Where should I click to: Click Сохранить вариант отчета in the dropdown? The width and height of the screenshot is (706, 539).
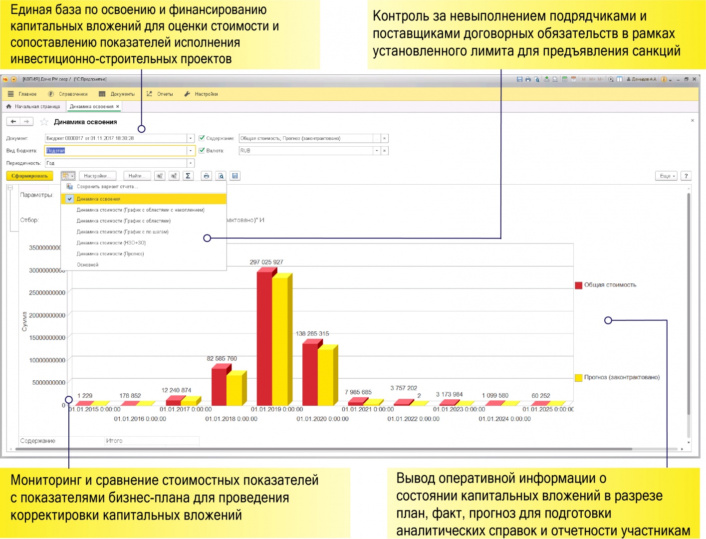pos(144,187)
